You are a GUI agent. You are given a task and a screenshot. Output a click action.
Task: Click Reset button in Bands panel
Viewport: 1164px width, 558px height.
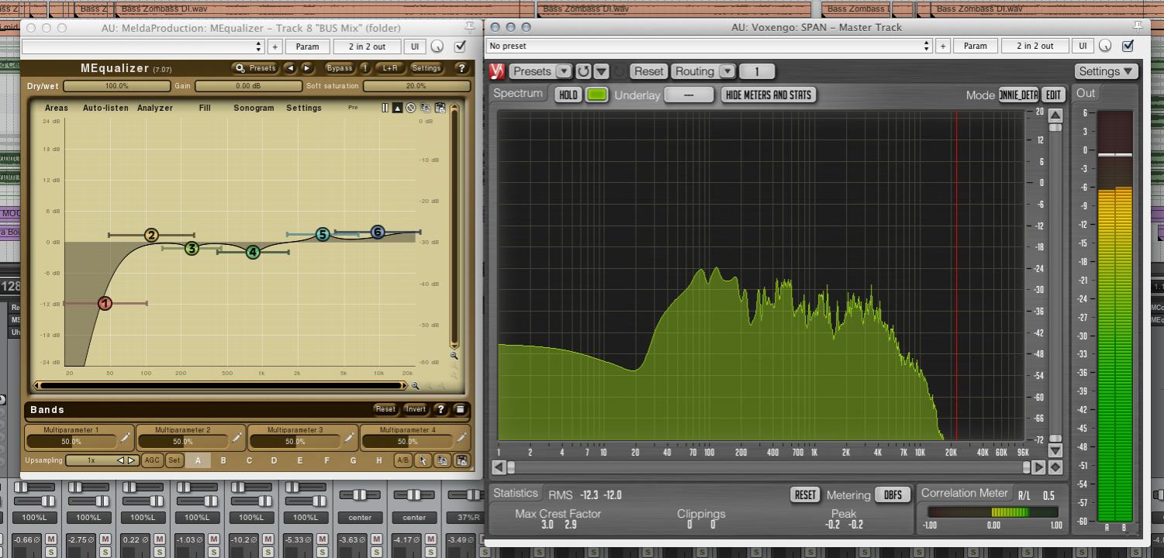coord(385,409)
